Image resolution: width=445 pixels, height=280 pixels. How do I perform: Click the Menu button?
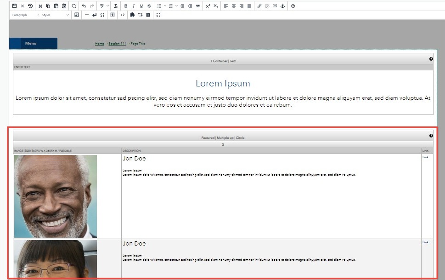[x=33, y=43]
